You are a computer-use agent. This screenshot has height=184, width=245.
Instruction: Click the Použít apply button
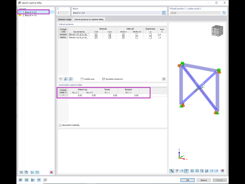(x=220, y=180)
